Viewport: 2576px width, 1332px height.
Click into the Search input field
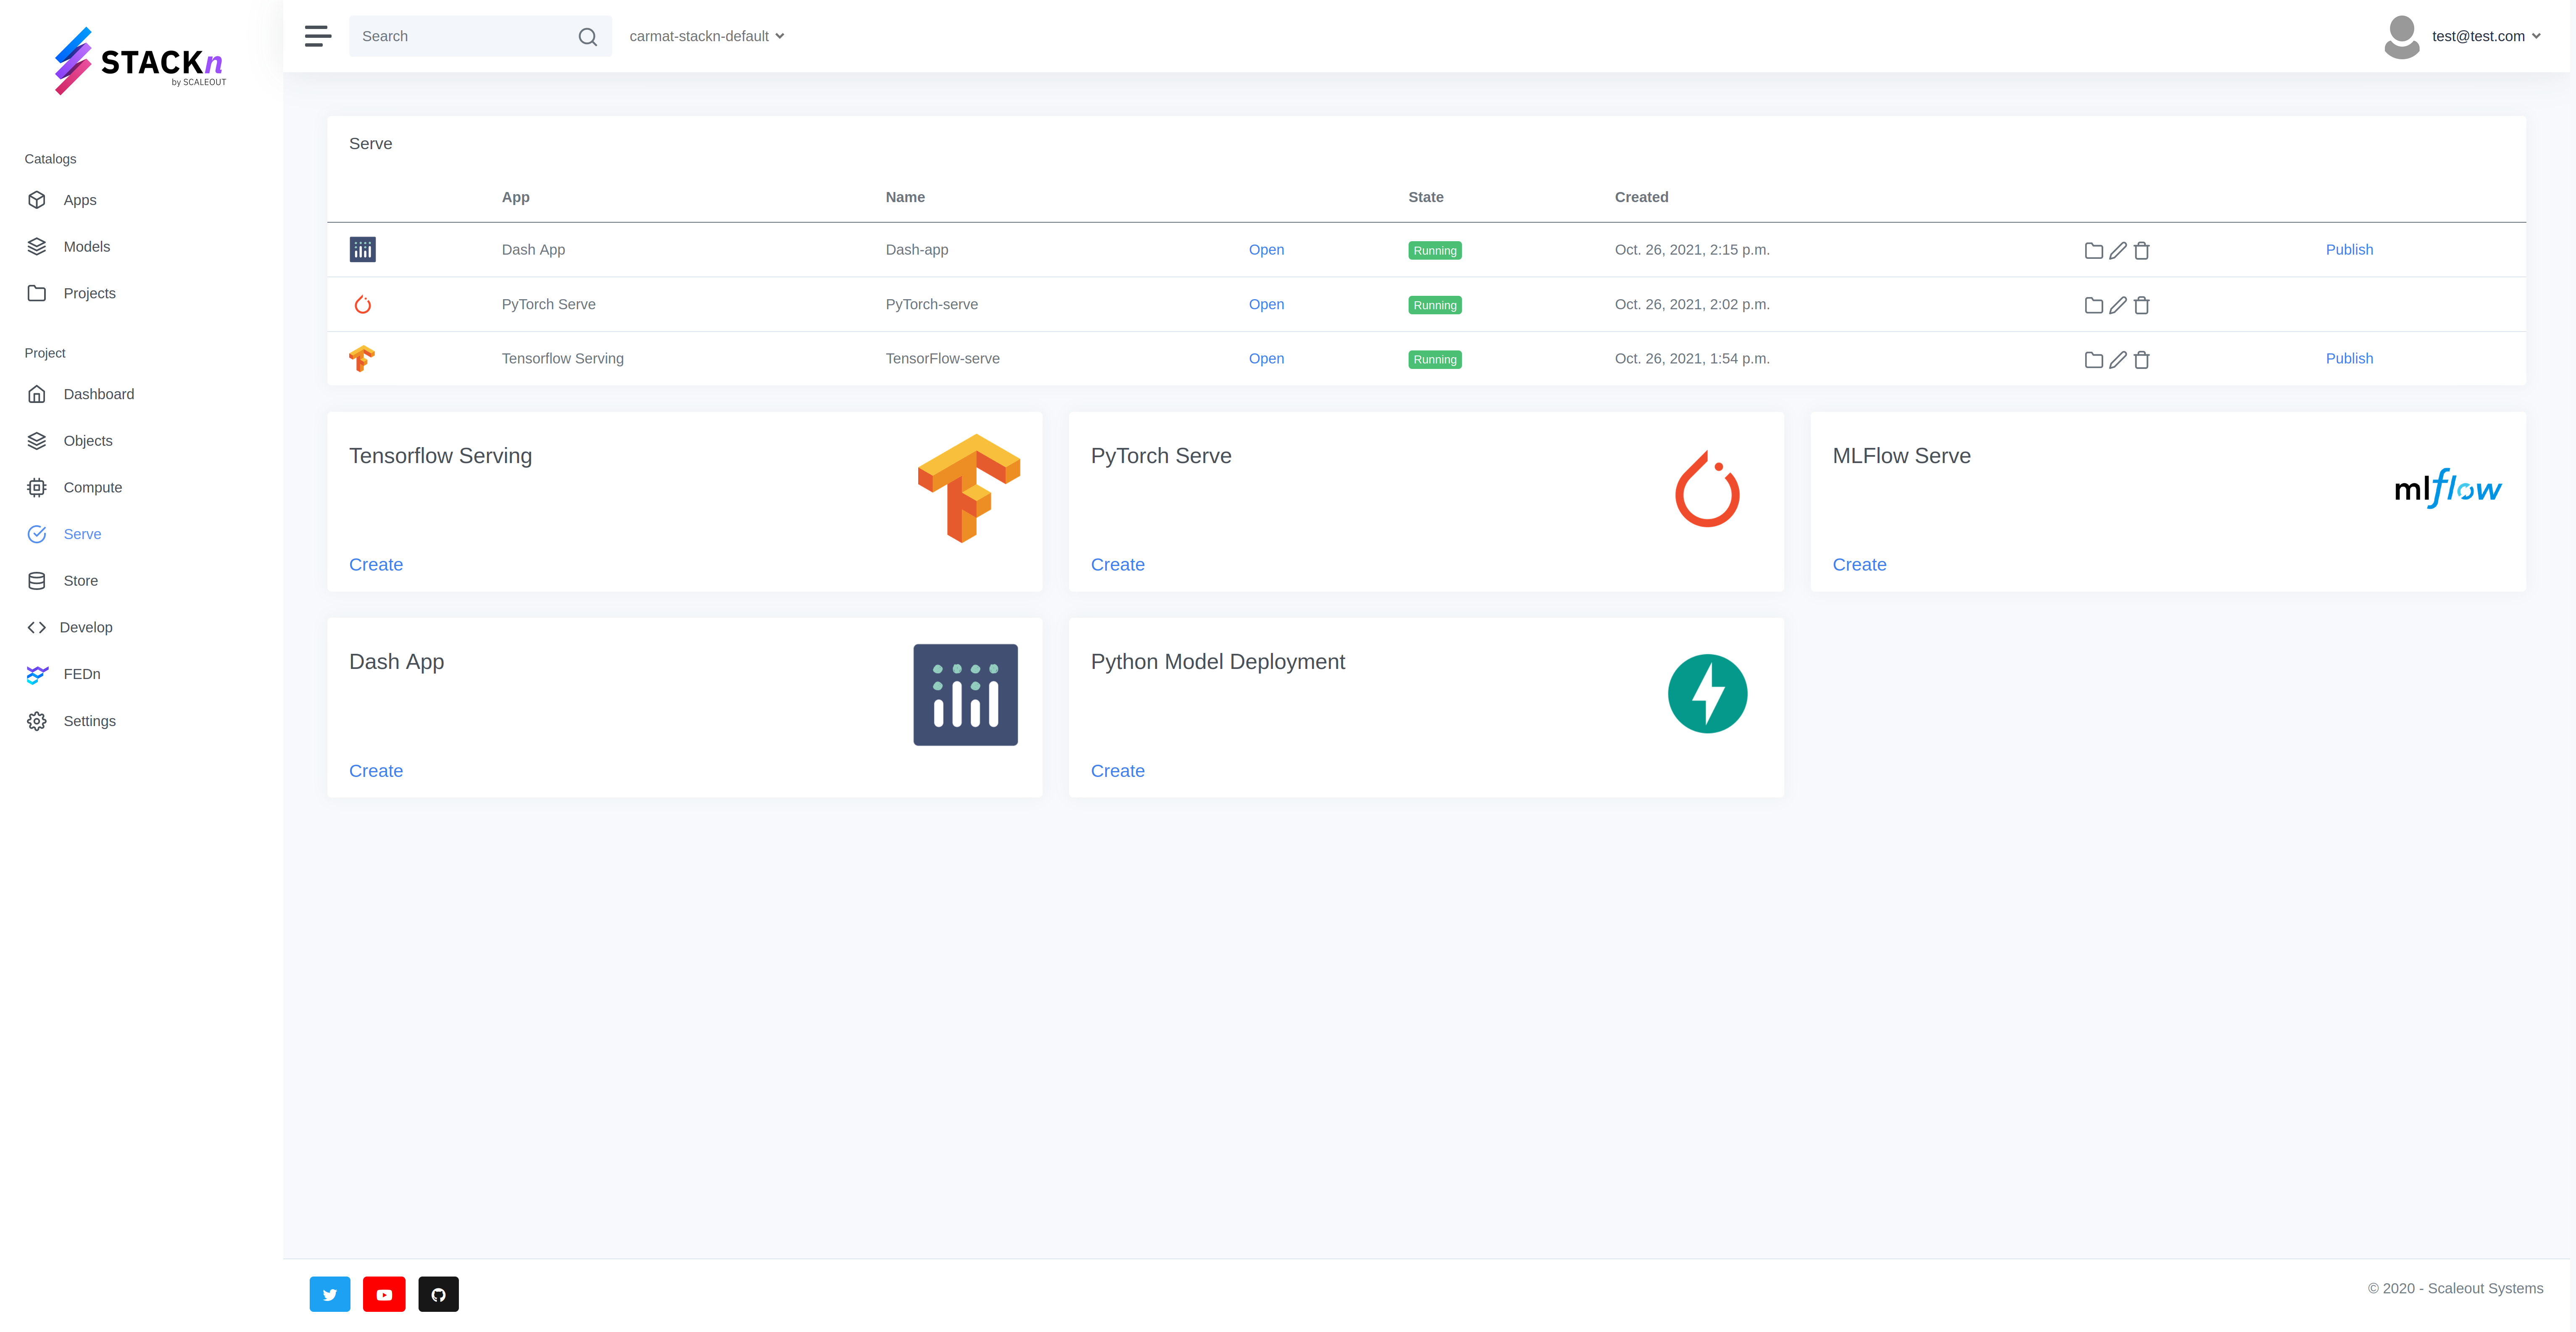[460, 36]
